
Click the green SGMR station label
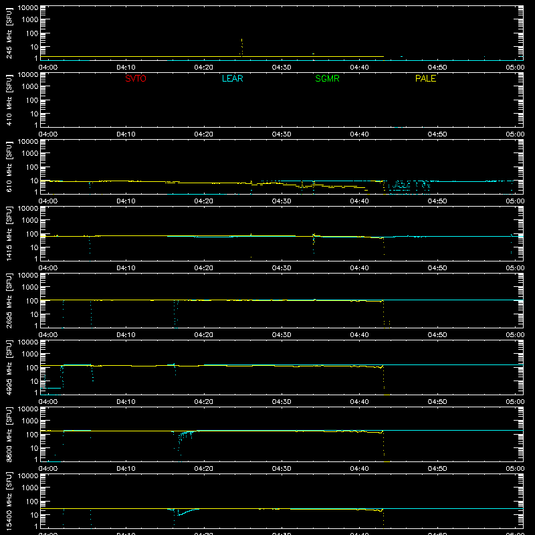click(x=327, y=78)
